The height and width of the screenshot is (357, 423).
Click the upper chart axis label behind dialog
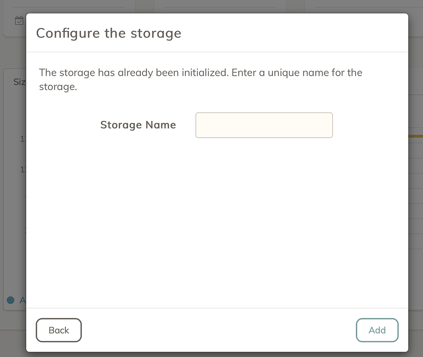(23, 139)
